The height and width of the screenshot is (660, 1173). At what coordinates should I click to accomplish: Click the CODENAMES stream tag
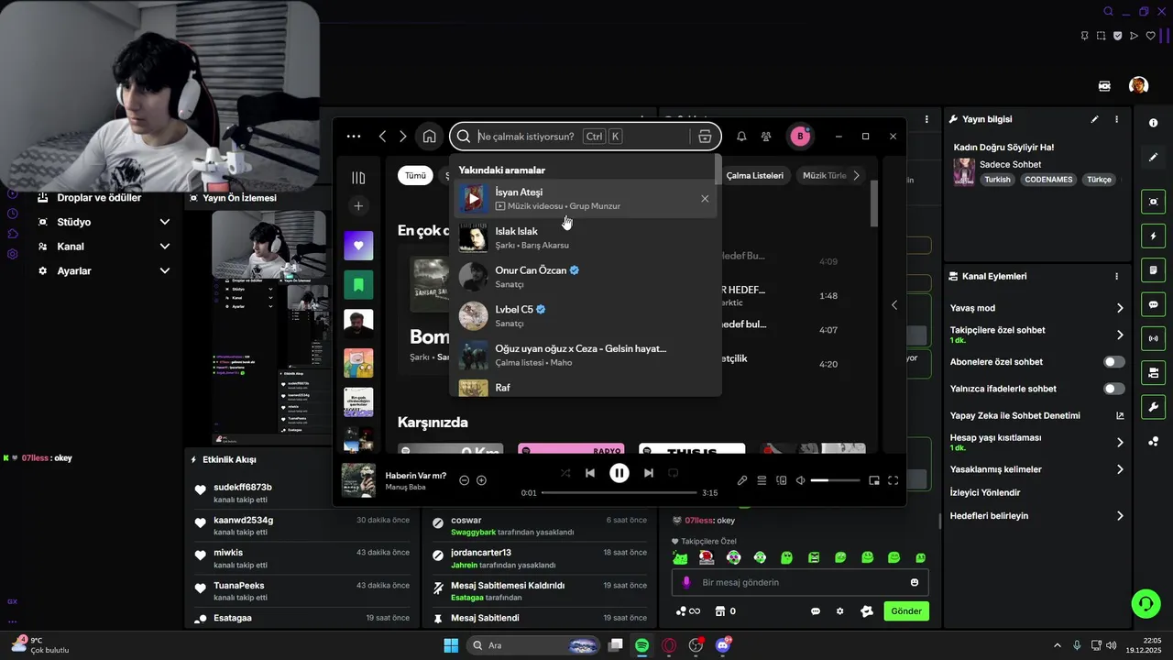[x=1048, y=180]
